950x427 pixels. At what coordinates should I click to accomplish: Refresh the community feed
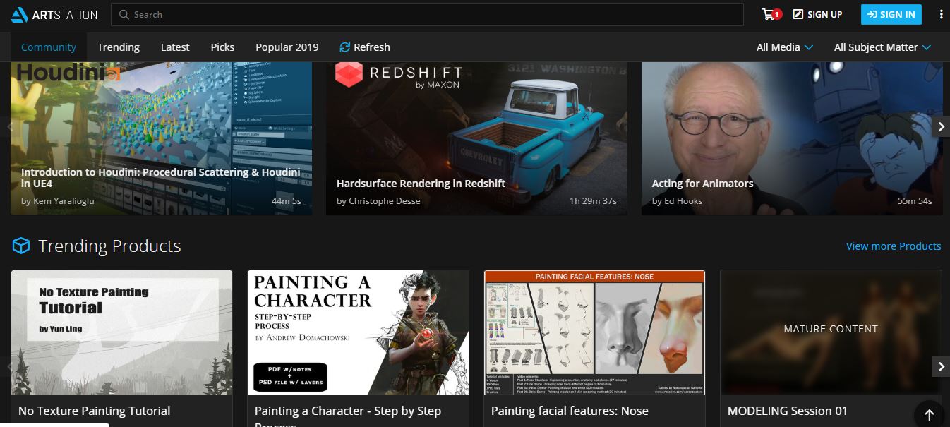tap(365, 47)
